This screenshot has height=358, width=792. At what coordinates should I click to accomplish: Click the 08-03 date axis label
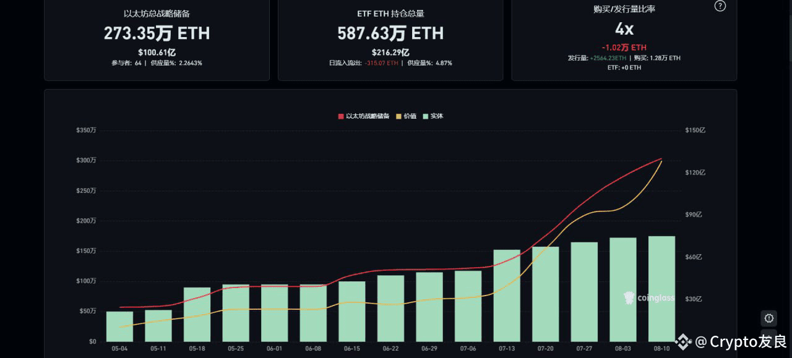(x=622, y=349)
